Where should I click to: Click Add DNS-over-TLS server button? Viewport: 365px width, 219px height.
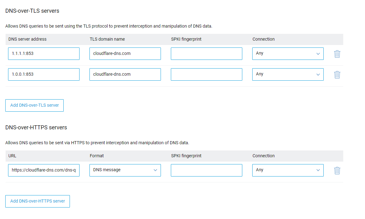tap(34, 105)
